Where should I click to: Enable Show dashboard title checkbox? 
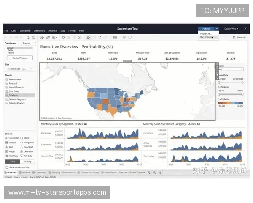6,167
